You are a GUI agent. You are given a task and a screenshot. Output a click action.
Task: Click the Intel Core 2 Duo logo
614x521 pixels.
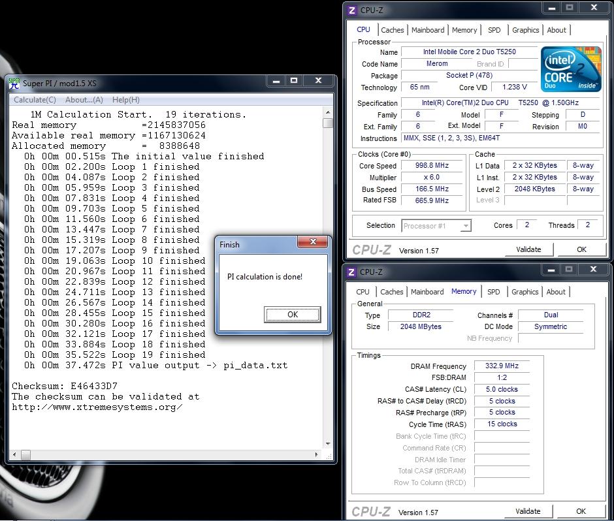[571, 69]
